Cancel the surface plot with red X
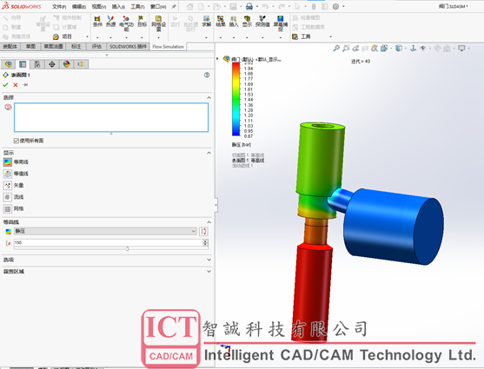Viewport: 484px width, 369px height. pos(16,85)
